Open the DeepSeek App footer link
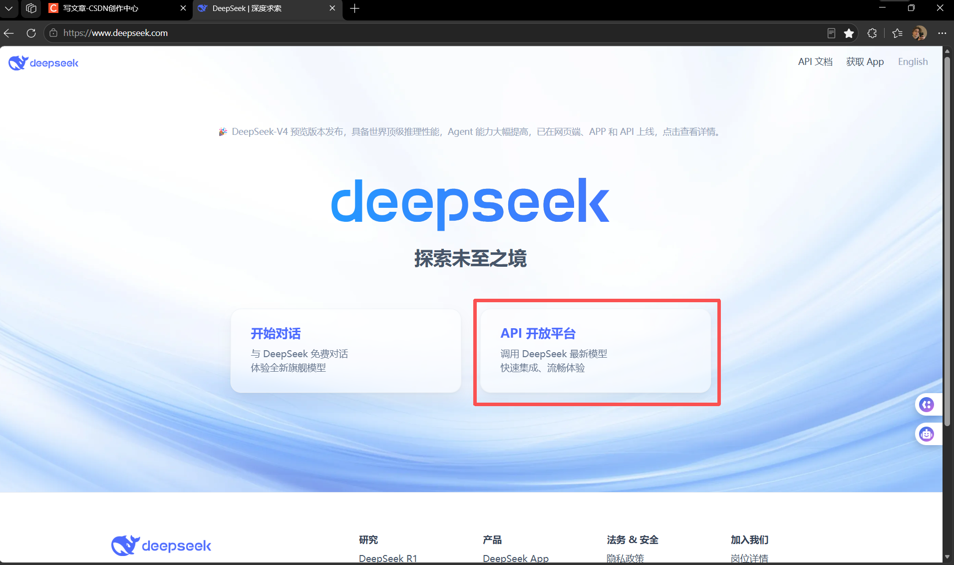The width and height of the screenshot is (954, 565). (516, 559)
